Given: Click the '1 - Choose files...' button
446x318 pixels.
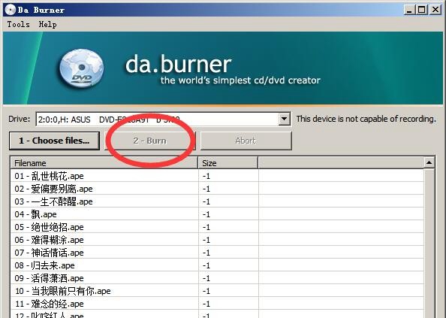Looking at the screenshot, I should 54,141.
